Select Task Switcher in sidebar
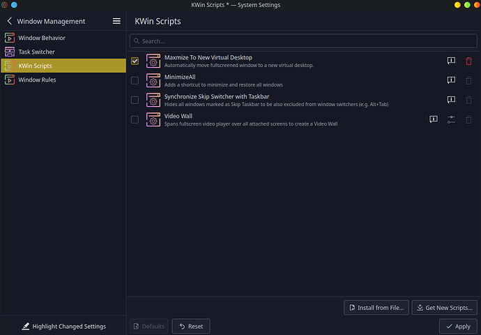The height and width of the screenshot is (335, 481). click(x=36, y=52)
